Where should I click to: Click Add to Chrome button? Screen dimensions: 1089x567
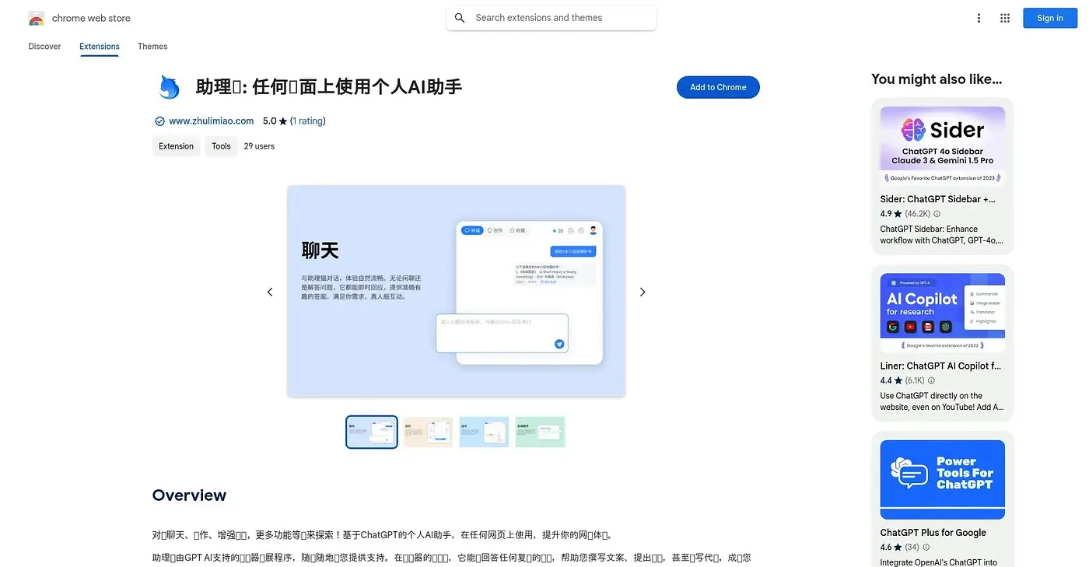(718, 87)
